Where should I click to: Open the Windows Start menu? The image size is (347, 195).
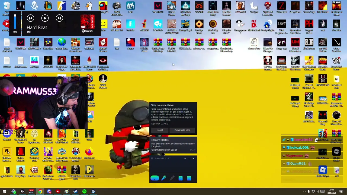pyautogui.click(x=4, y=191)
